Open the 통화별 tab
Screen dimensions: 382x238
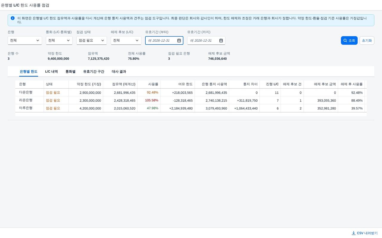click(x=70, y=72)
